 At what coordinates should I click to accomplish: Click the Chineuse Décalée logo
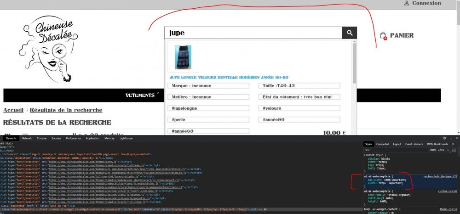(49, 49)
